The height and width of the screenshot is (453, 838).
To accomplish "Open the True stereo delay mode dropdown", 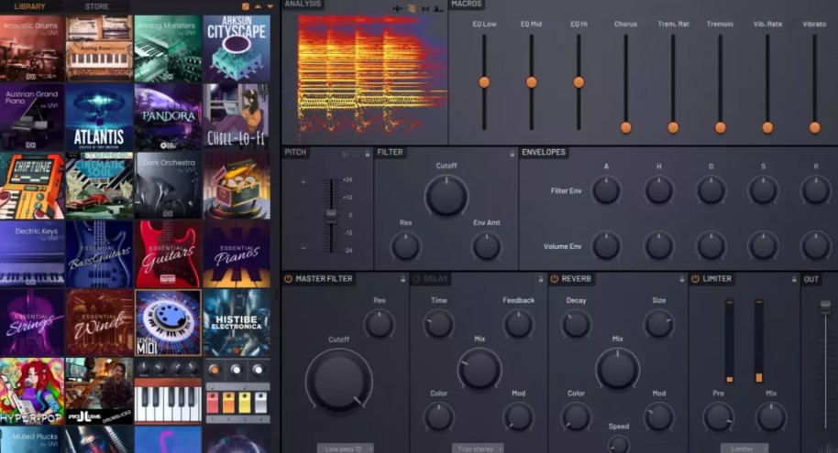I will [478, 448].
